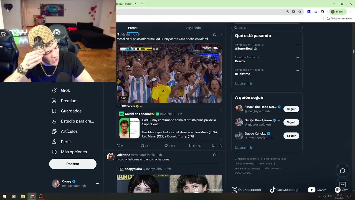
Task: Show more accounts under A quién seguir
Action: point(244,148)
